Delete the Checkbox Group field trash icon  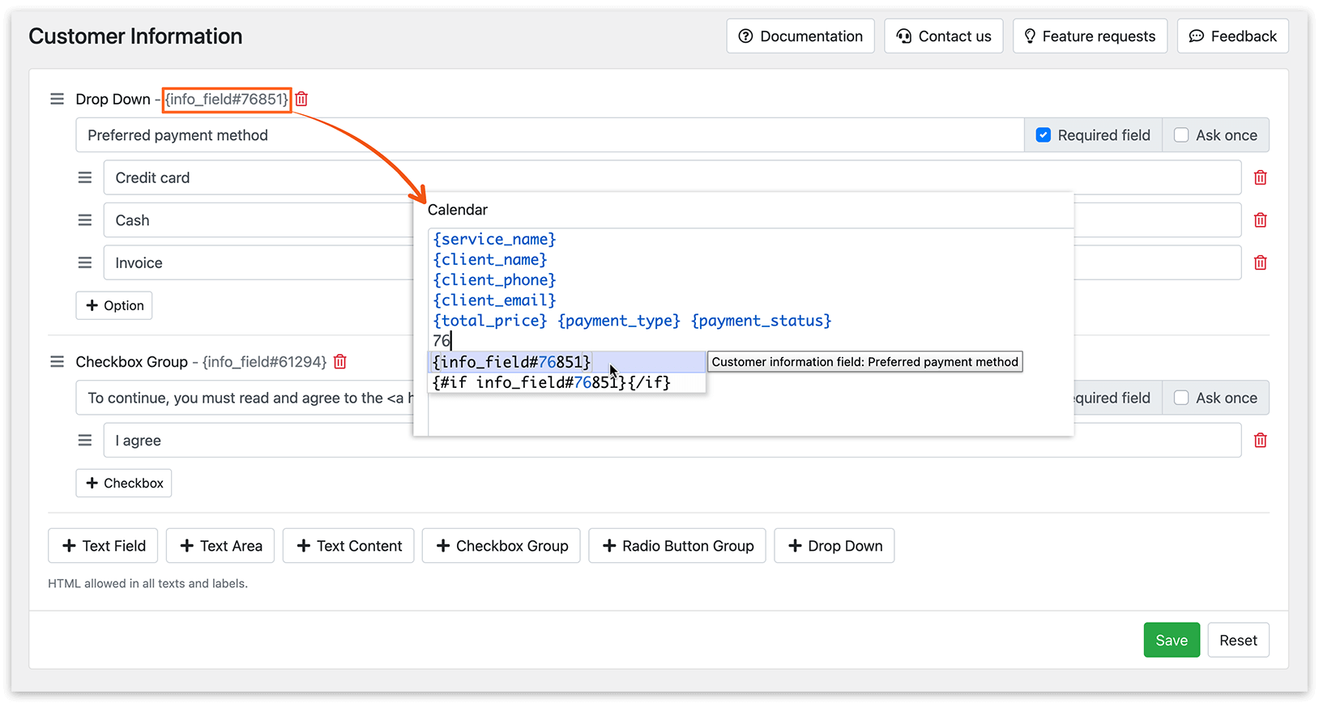[340, 362]
